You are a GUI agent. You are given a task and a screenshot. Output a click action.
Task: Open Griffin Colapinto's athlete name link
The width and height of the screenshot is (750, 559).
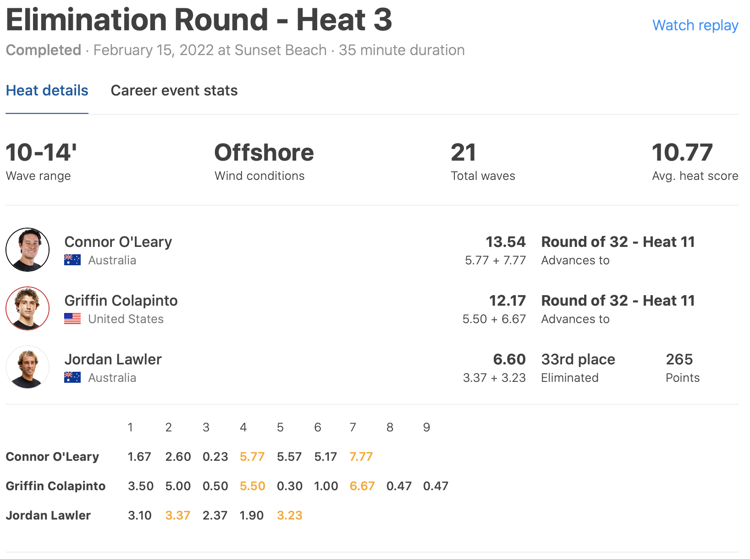click(121, 301)
